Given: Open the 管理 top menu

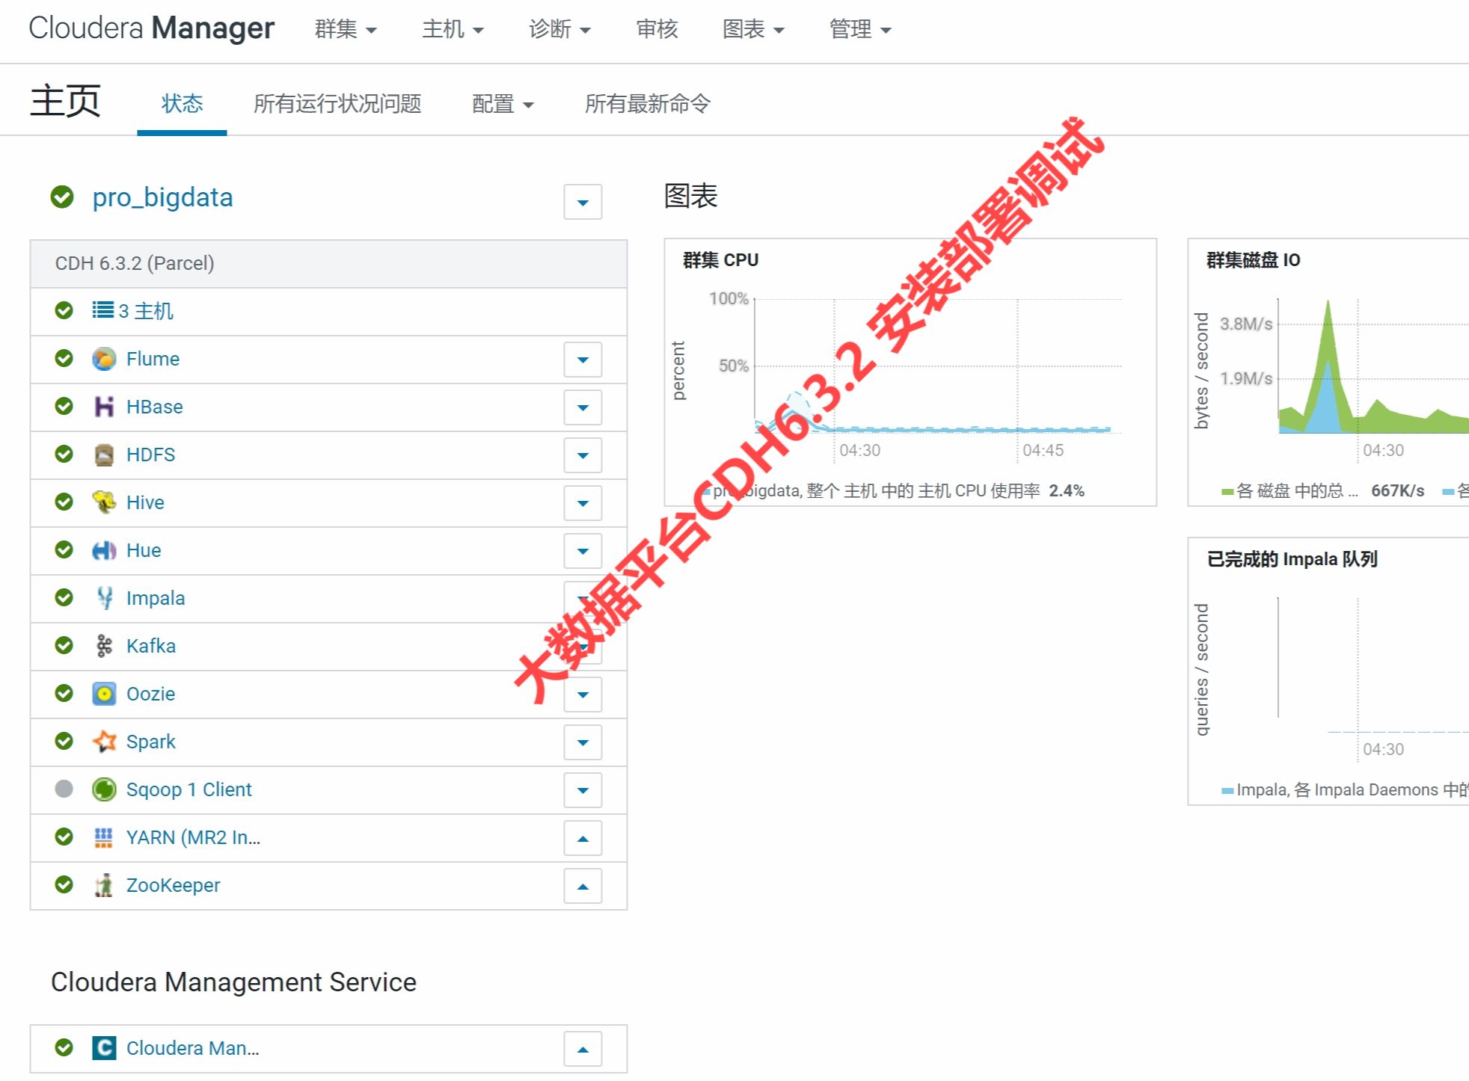Looking at the screenshot, I should 860,29.
